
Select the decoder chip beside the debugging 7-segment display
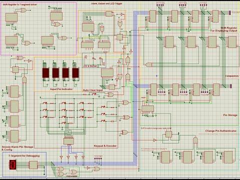[x=33, y=165]
